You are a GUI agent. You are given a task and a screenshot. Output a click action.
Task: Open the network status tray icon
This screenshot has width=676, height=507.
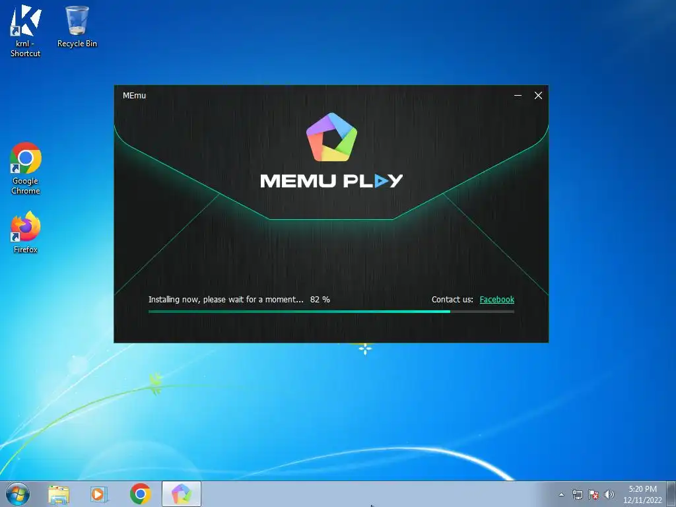[x=577, y=494]
